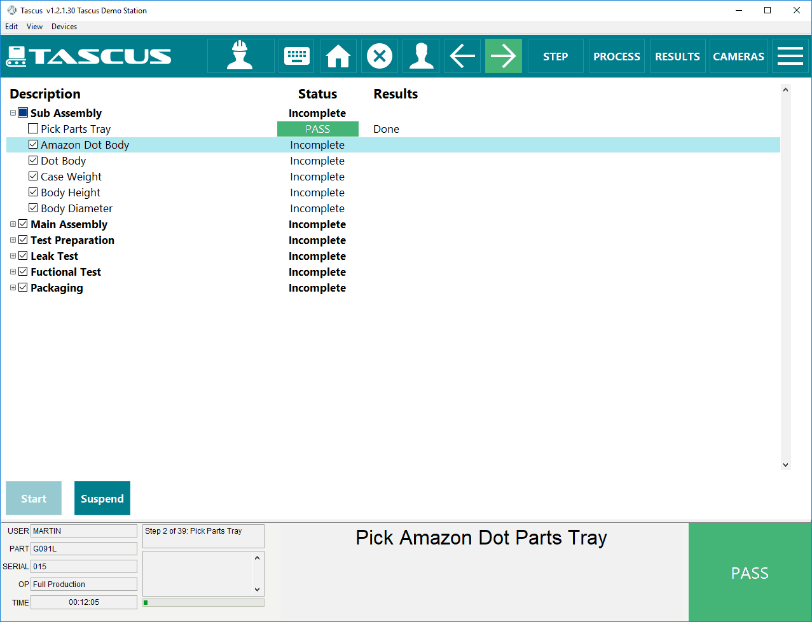The width and height of the screenshot is (812, 622).
Task: Show the CAMERAS view
Action: [739, 56]
